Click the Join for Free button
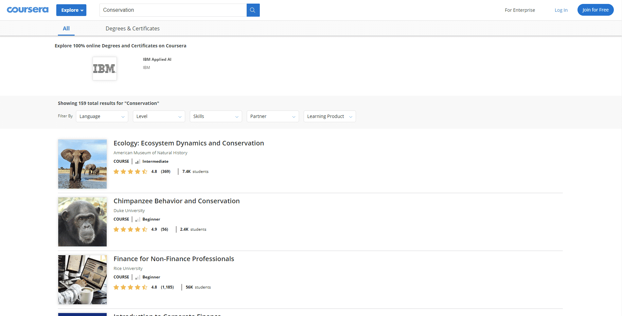Image resolution: width=622 pixels, height=316 pixels. pyautogui.click(x=595, y=10)
